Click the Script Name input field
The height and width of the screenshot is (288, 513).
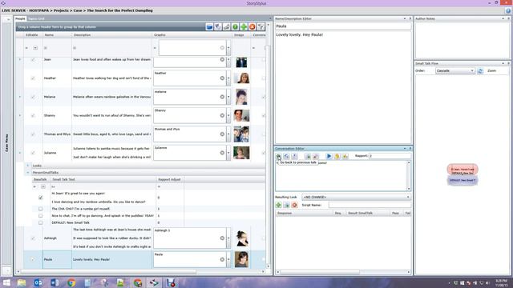pyautogui.click(x=370, y=205)
